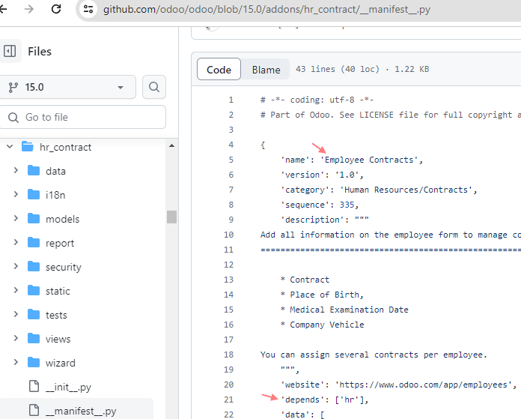Click the search icon button beside the branch selector
The image size is (521, 419).
[154, 87]
